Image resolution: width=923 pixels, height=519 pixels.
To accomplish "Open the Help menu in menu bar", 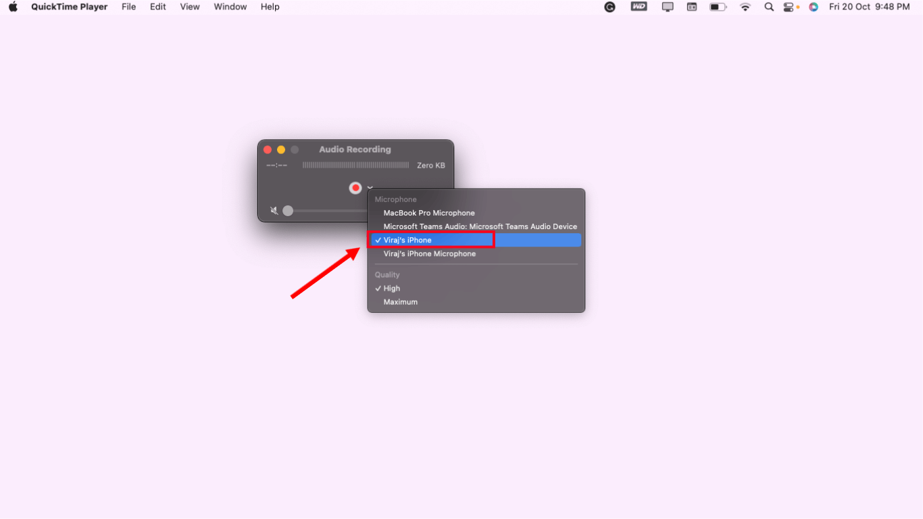I will pyautogui.click(x=270, y=7).
